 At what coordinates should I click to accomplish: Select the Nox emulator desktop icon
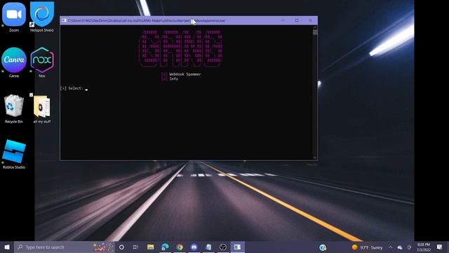coord(42,63)
